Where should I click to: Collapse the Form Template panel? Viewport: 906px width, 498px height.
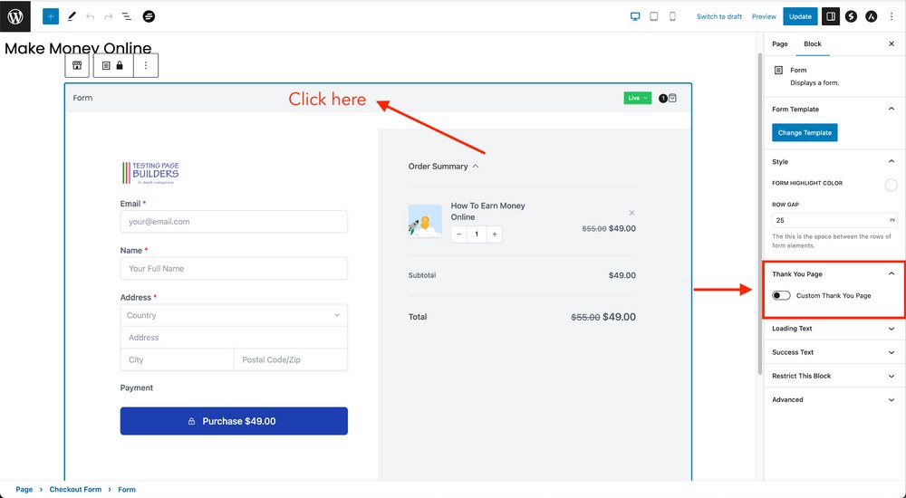(891, 110)
